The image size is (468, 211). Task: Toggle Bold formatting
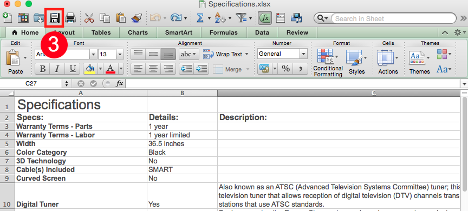click(x=43, y=69)
